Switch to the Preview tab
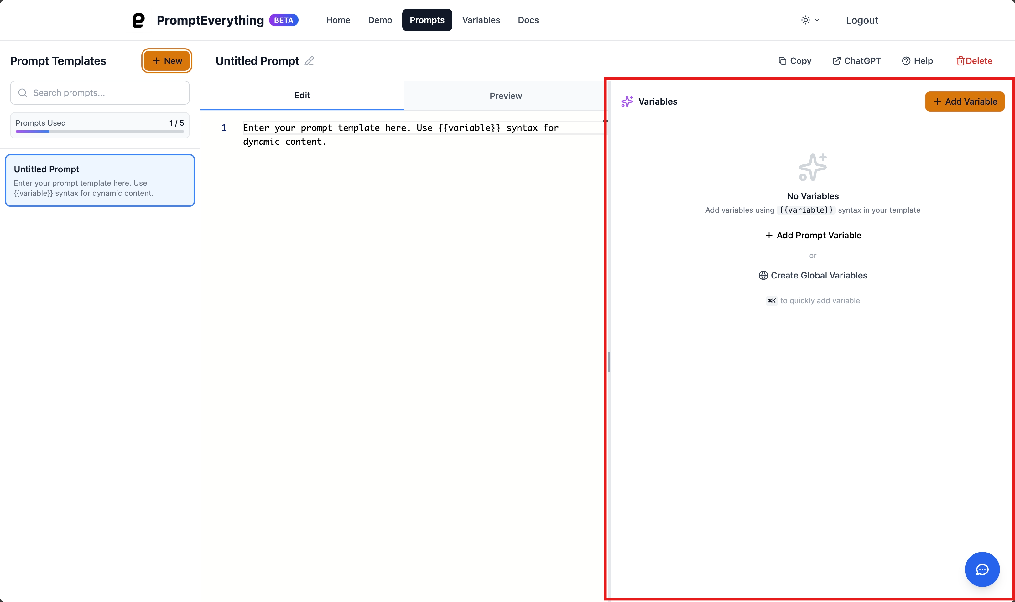Screen dimensions: 1015x602 tap(506, 96)
